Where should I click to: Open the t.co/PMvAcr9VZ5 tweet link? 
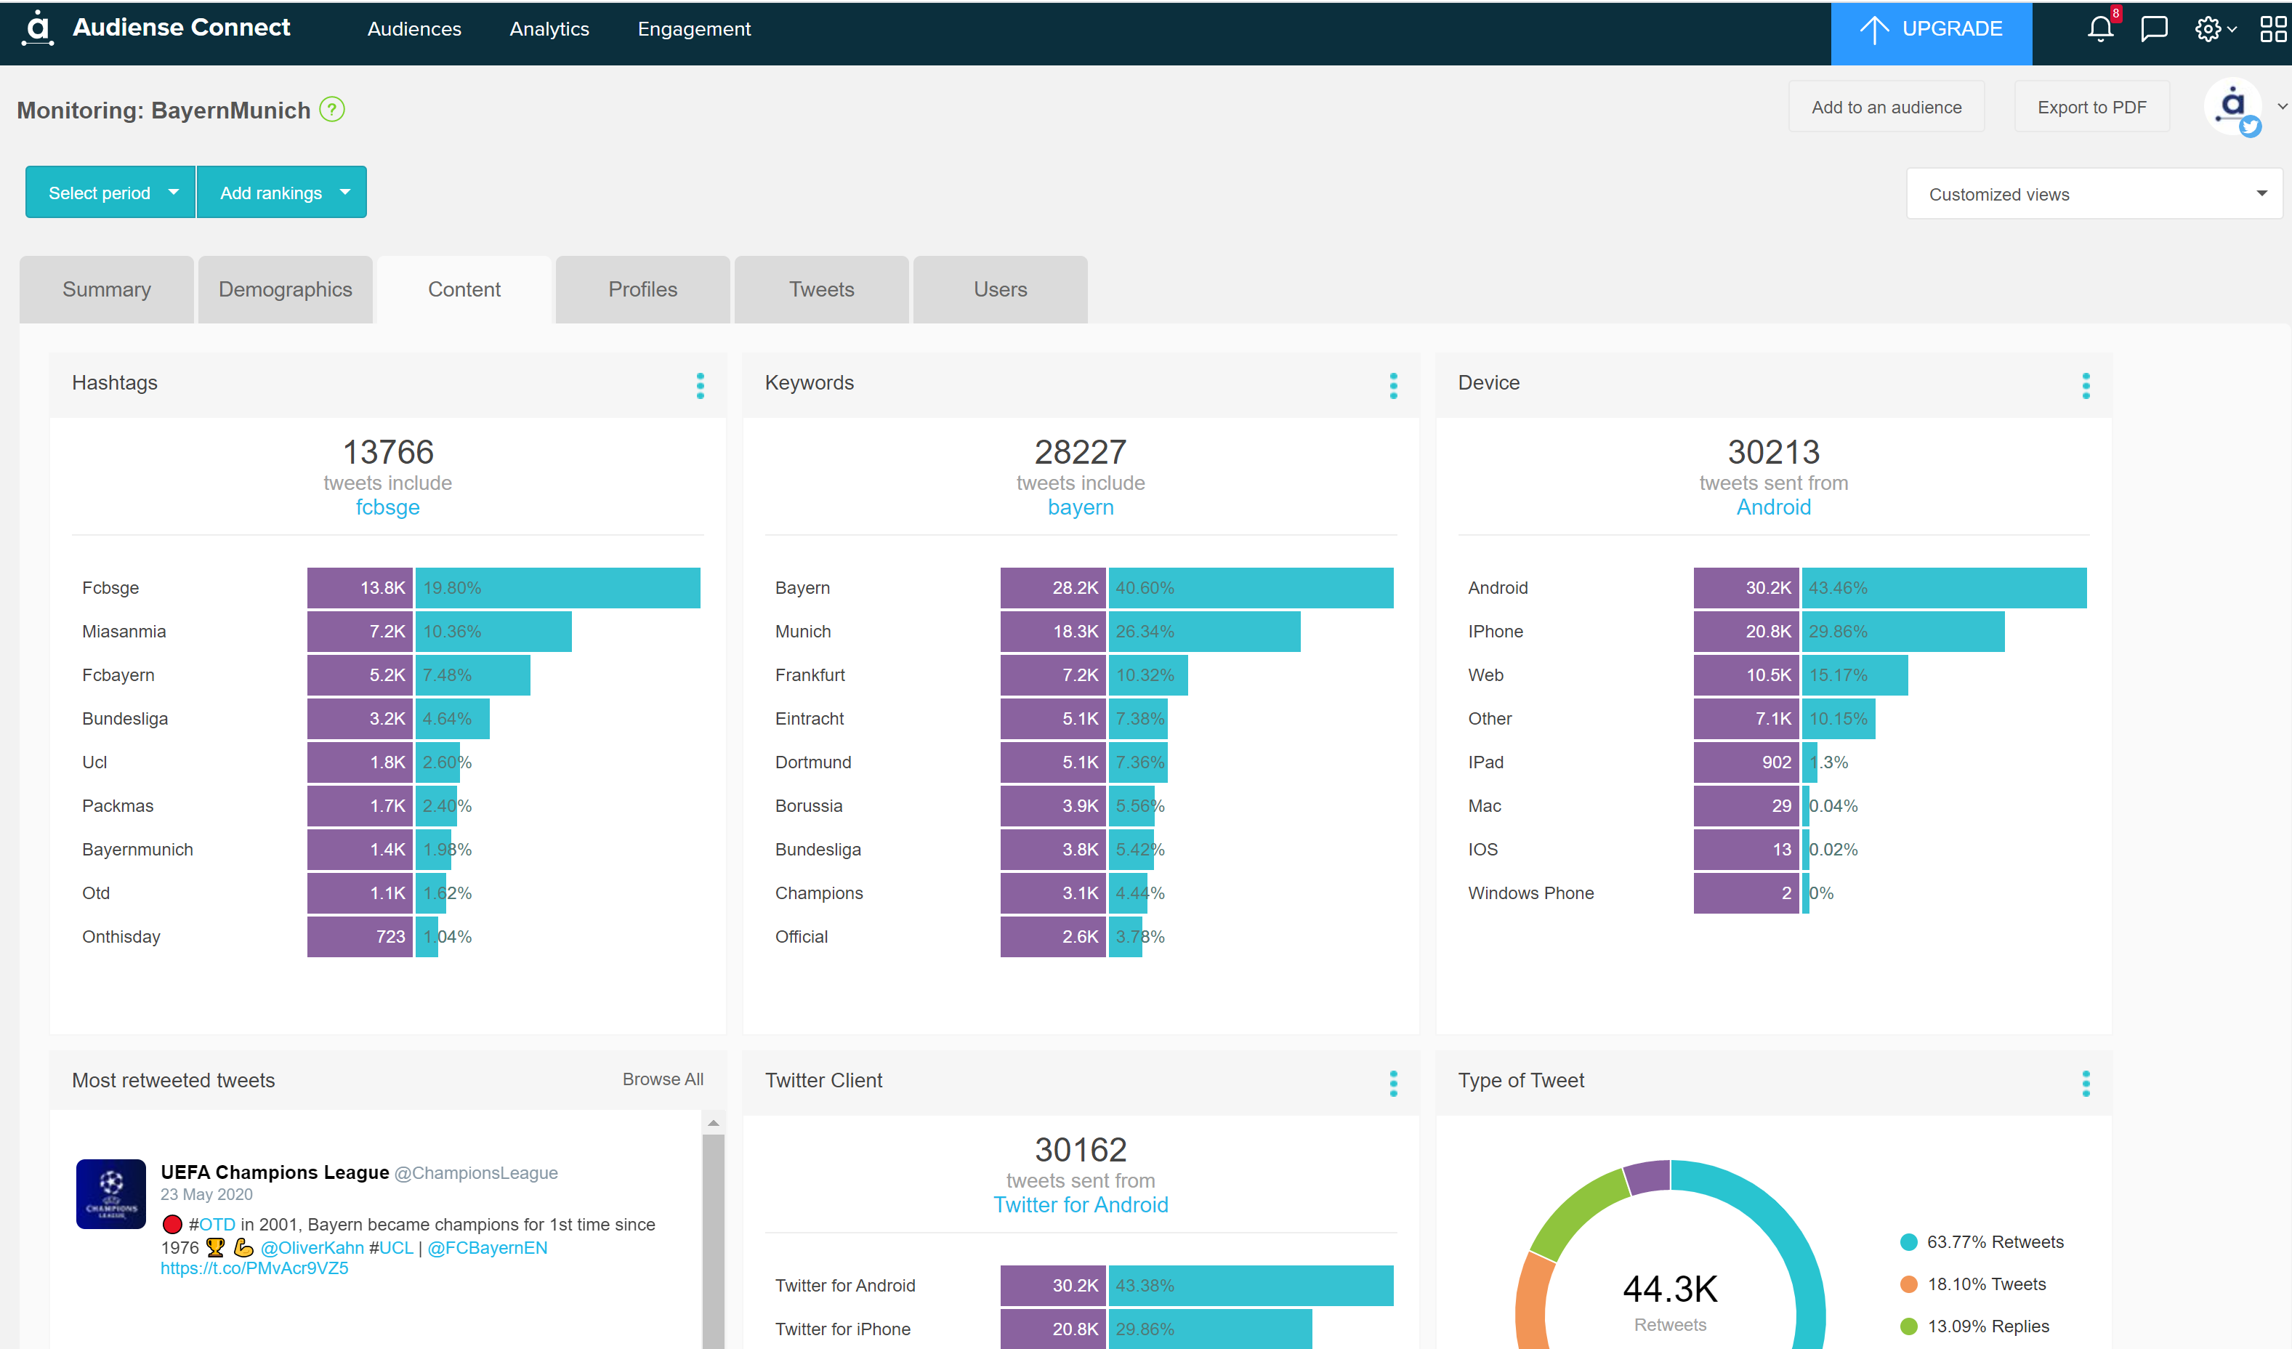click(x=254, y=1268)
